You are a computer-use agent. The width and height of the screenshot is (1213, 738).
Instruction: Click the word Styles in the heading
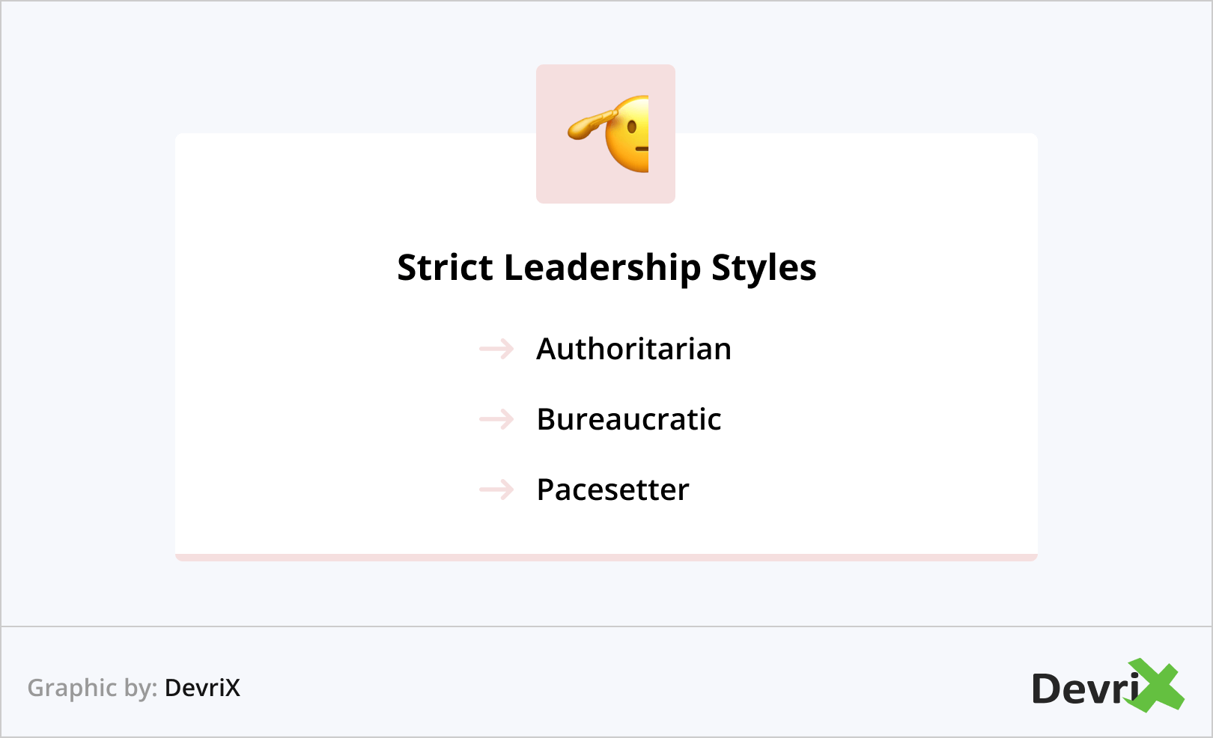click(763, 267)
